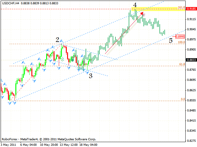Click the small green up-arrow marker below wave 2

click(x=62, y=58)
